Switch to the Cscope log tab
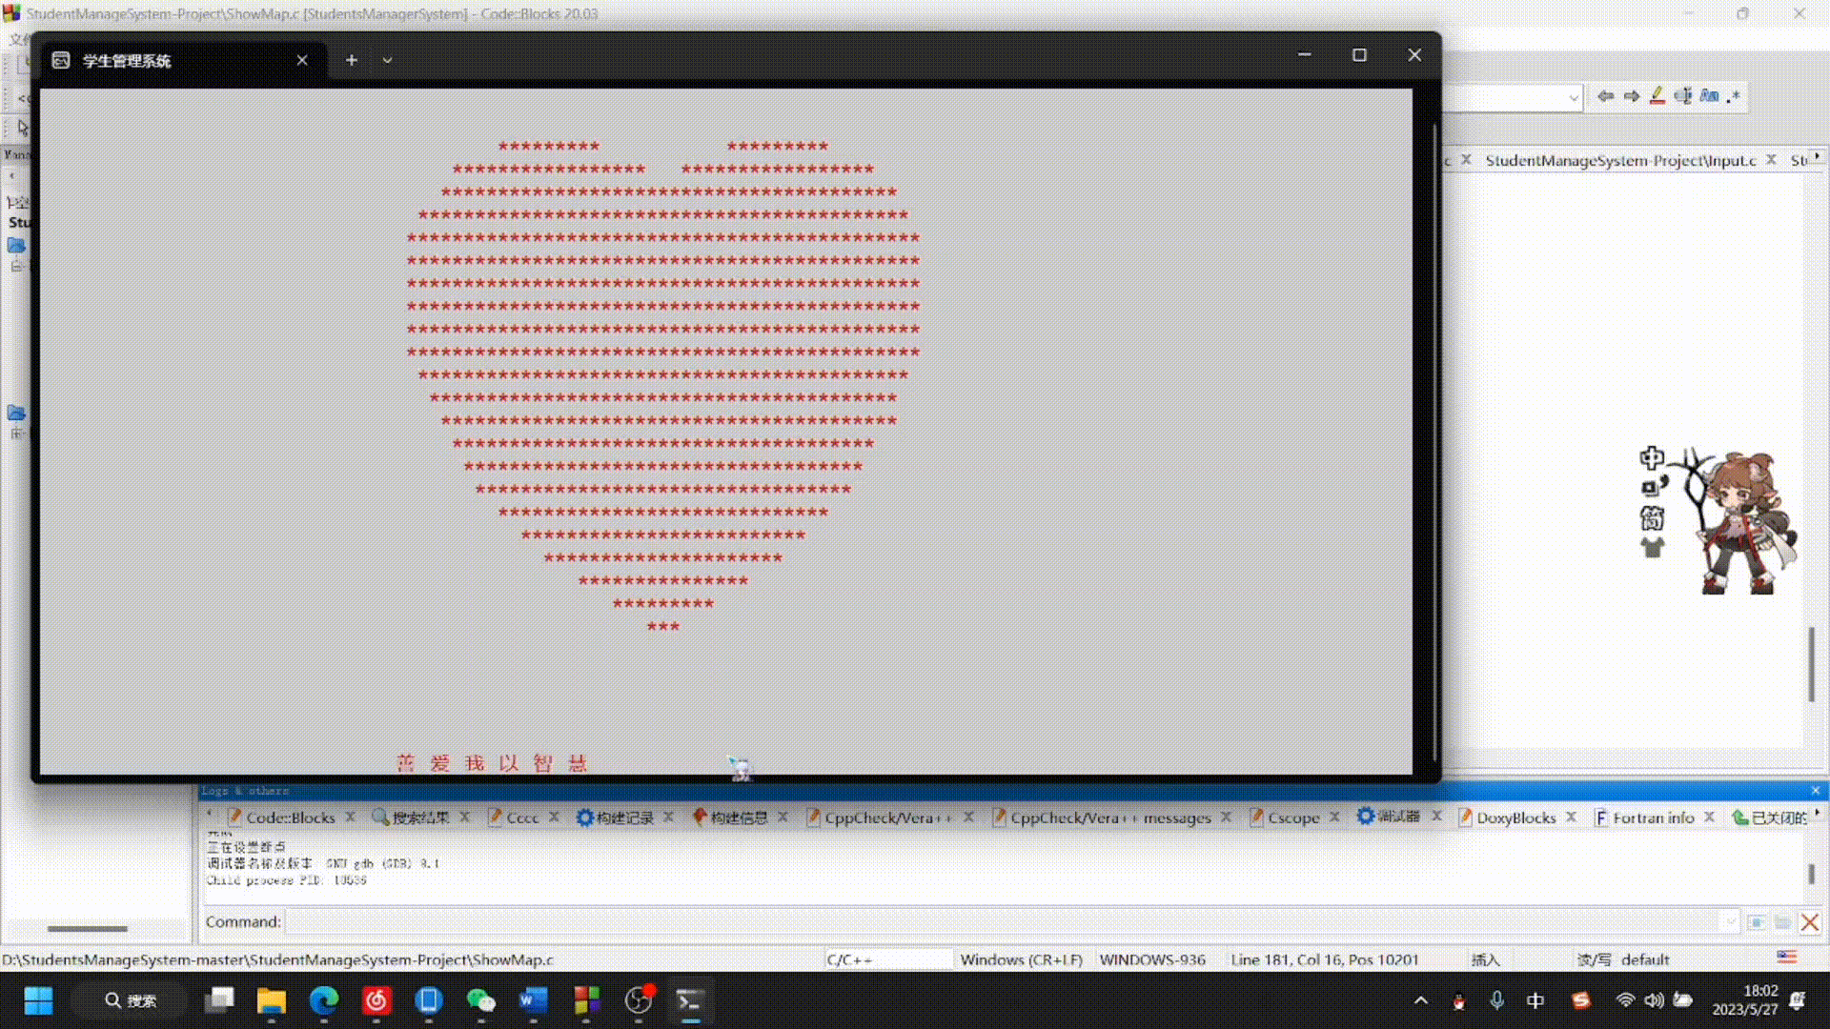 (1292, 817)
